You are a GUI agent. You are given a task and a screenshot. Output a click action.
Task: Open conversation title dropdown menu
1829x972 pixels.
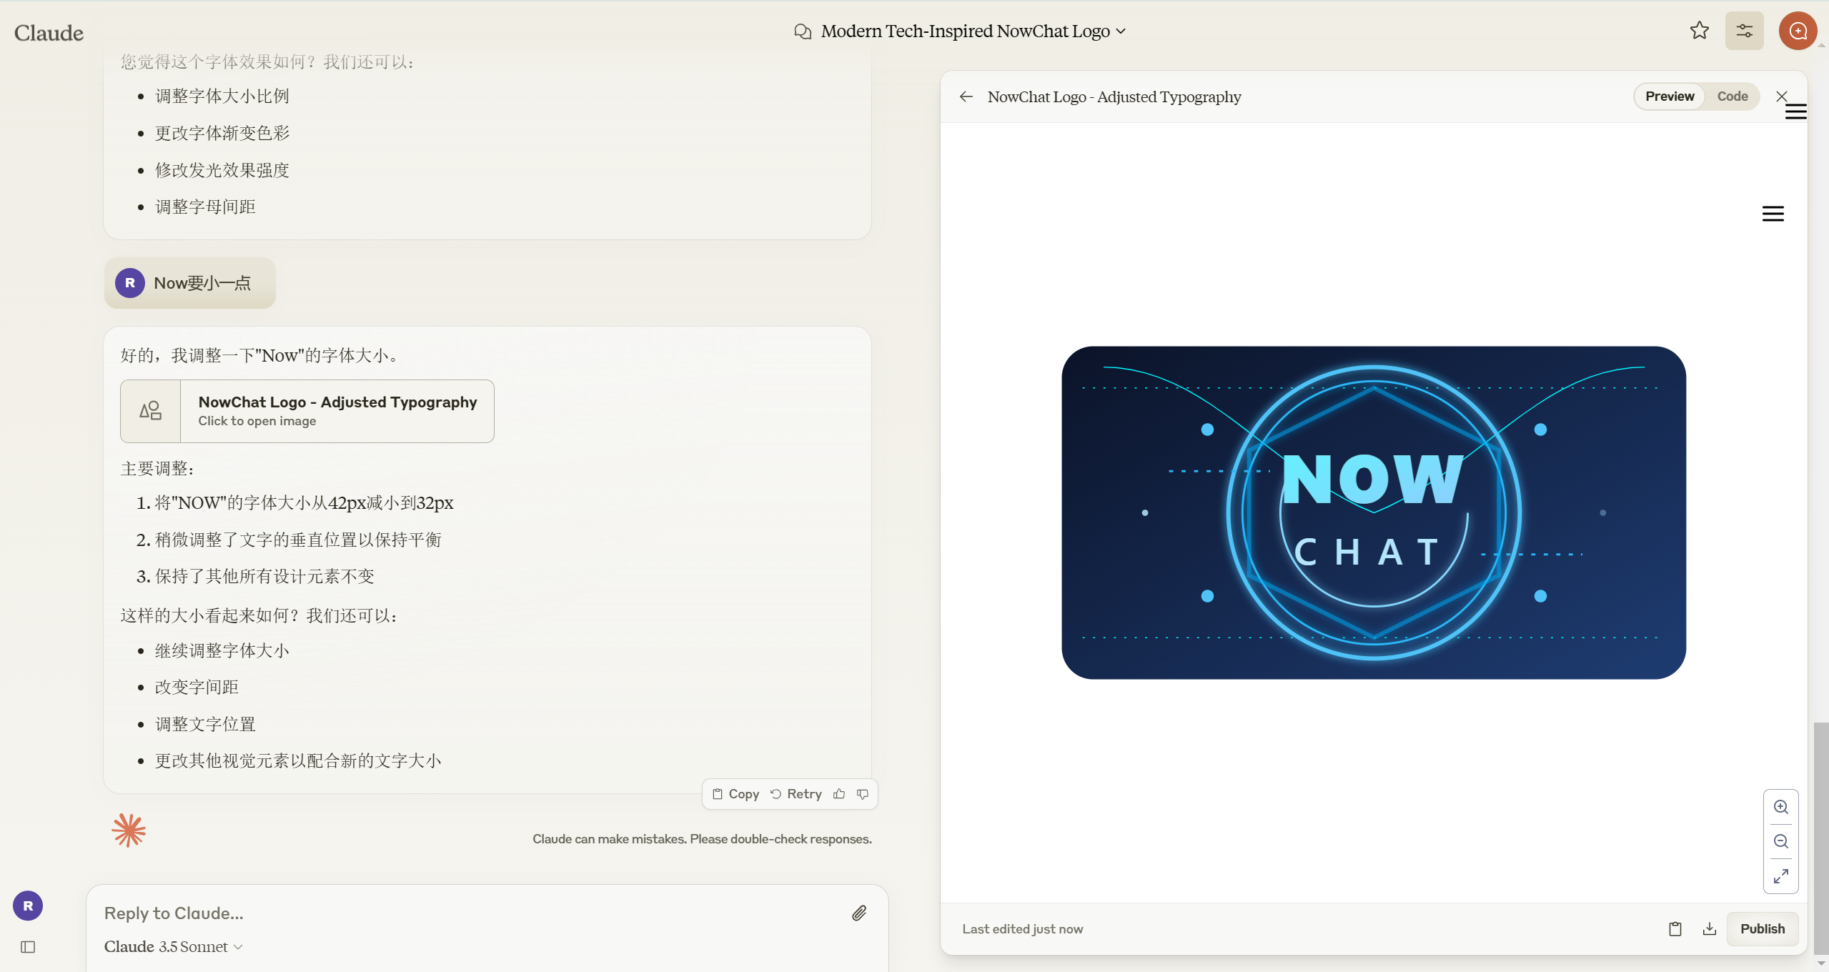coord(1121,31)
